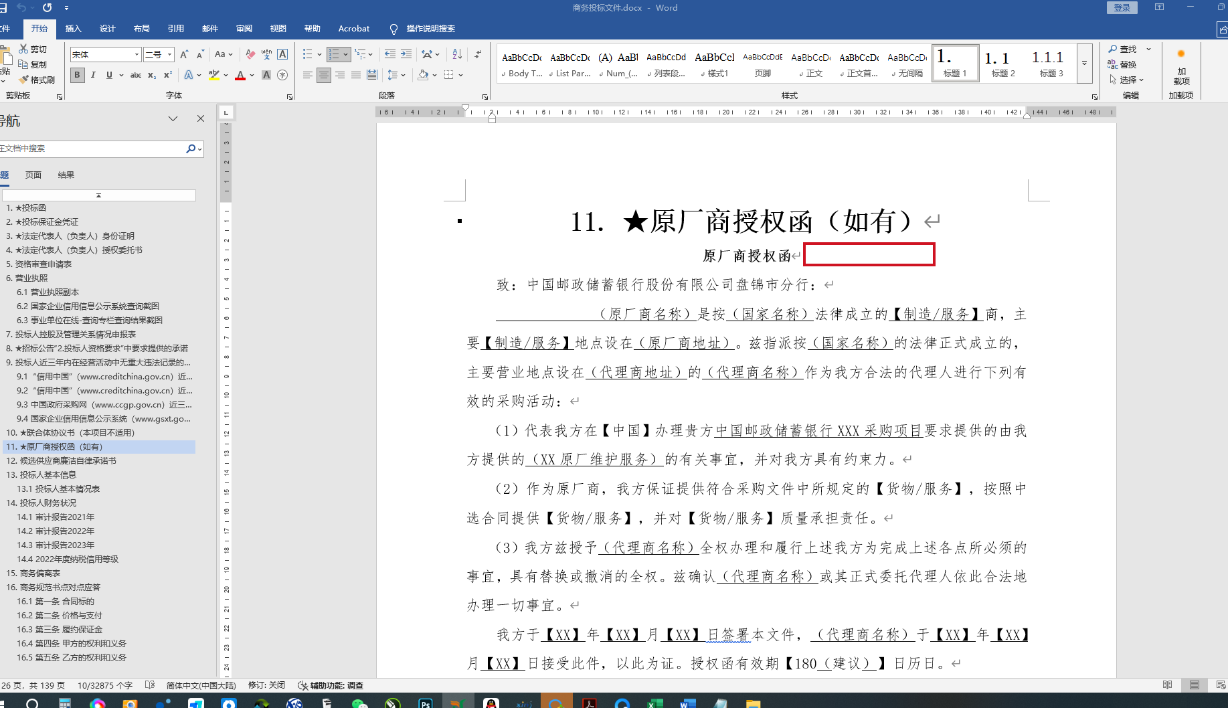Open the 插入 (Insert) ribbon tab
Image resolution: width=1228 pixels, height=708 pixels.
coord(74,29)
